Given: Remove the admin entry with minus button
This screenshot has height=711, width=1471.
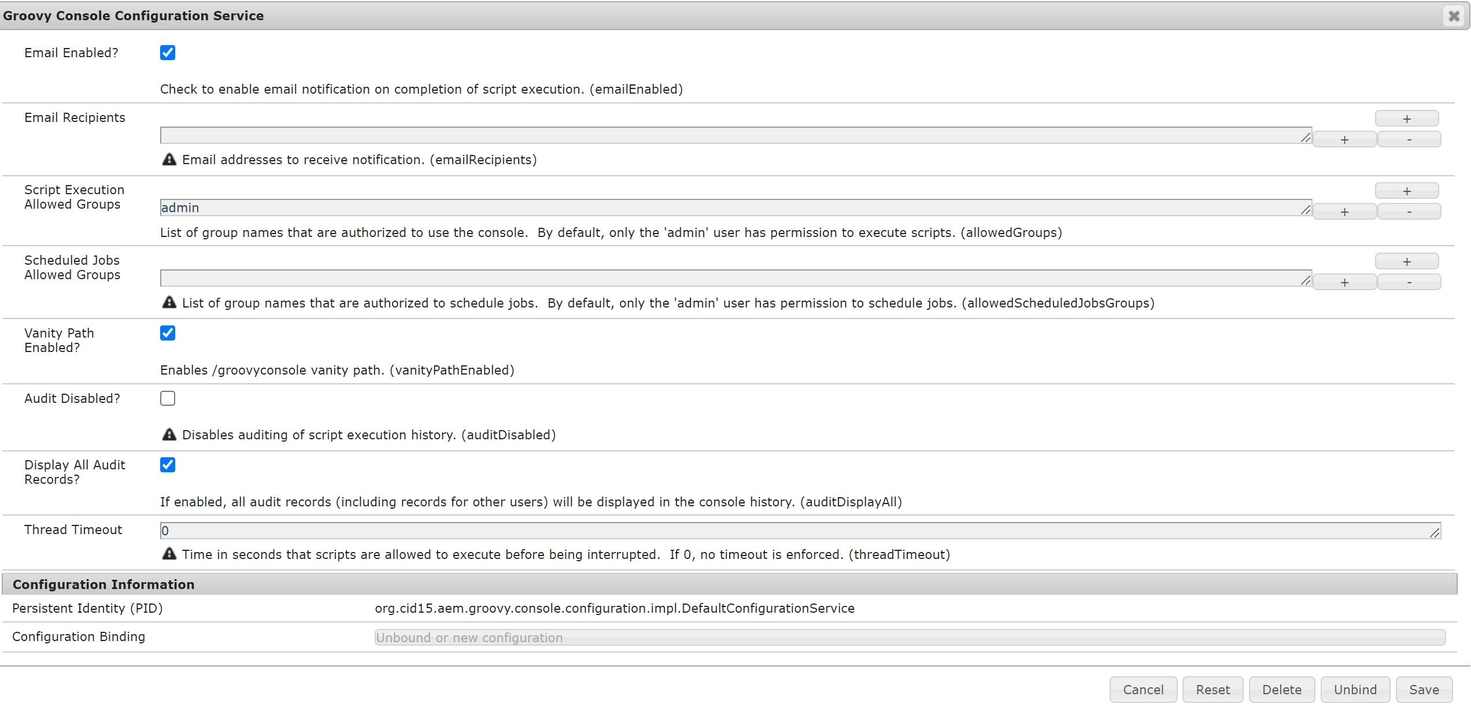Looking at the screenshot, I should coord(1409,212).
